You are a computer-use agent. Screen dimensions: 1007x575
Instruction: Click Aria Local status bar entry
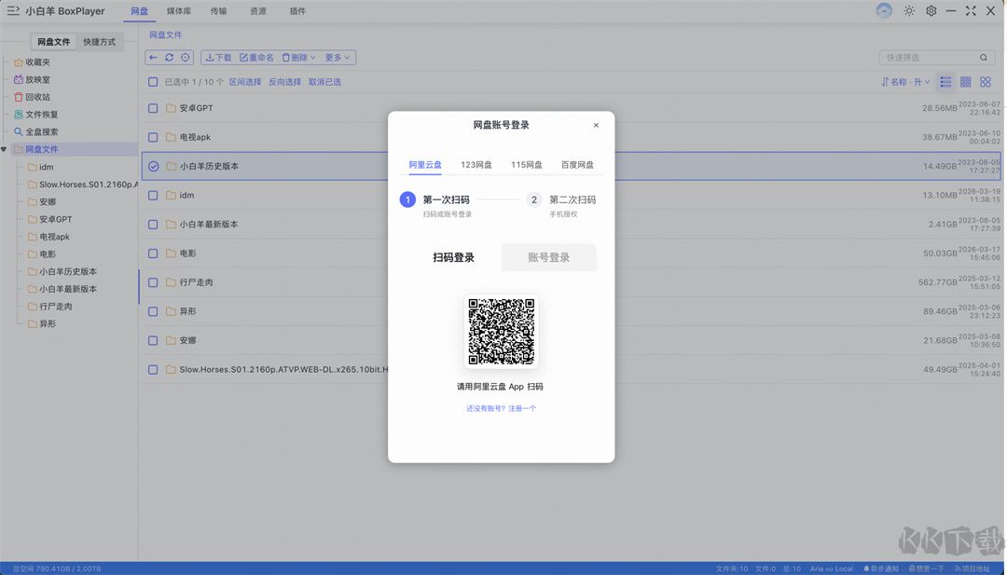[832, 568]
